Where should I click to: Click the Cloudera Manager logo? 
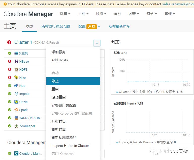pyautogui.click(x=28, y=14)
